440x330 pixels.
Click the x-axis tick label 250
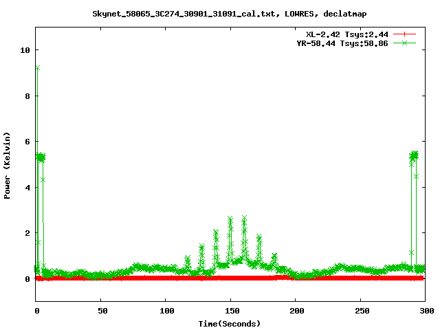pos(362,311)
